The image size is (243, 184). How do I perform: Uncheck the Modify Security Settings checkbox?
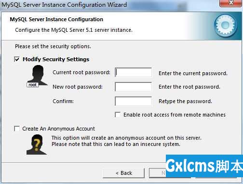click(x=17, y=59)
